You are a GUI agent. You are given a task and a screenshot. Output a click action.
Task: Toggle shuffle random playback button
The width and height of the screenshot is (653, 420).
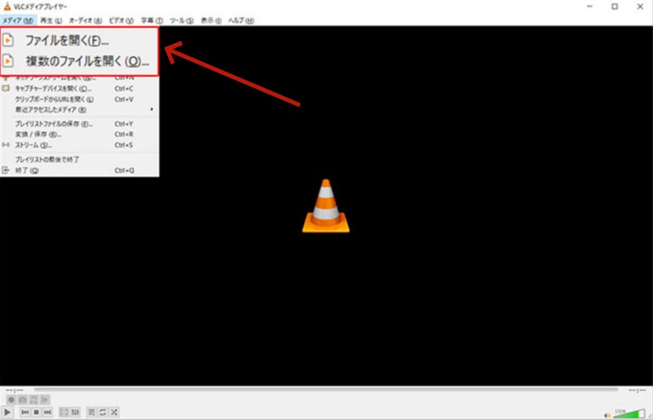(x=113, y=412)
